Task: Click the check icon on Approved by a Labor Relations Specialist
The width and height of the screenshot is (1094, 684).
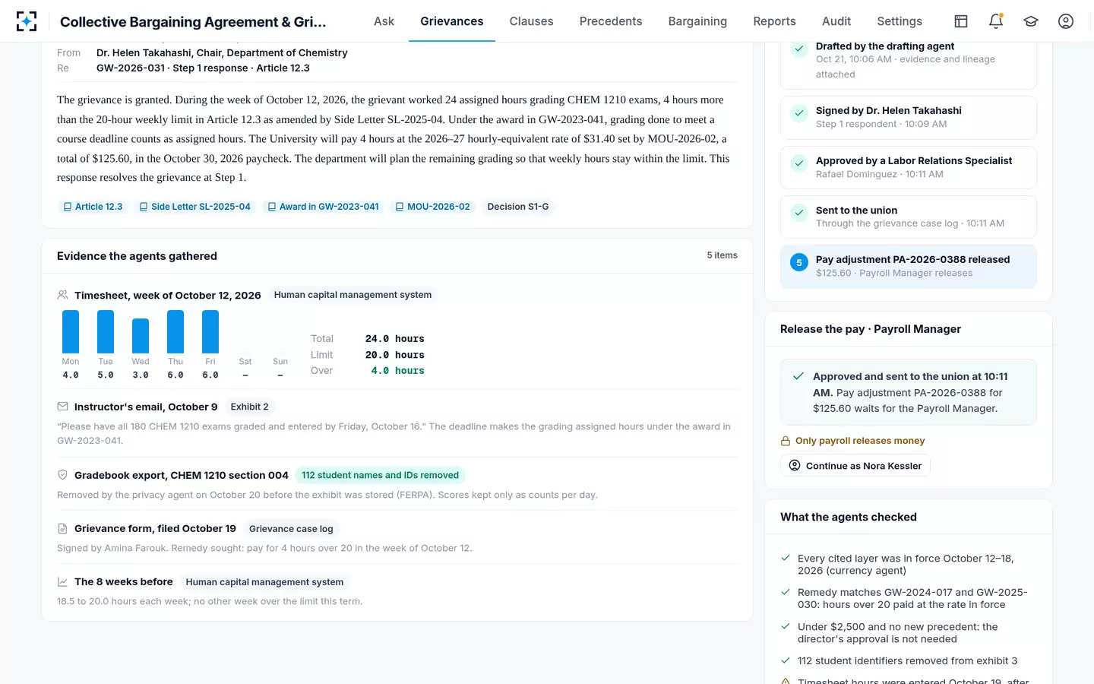Action: coord(799,163)
